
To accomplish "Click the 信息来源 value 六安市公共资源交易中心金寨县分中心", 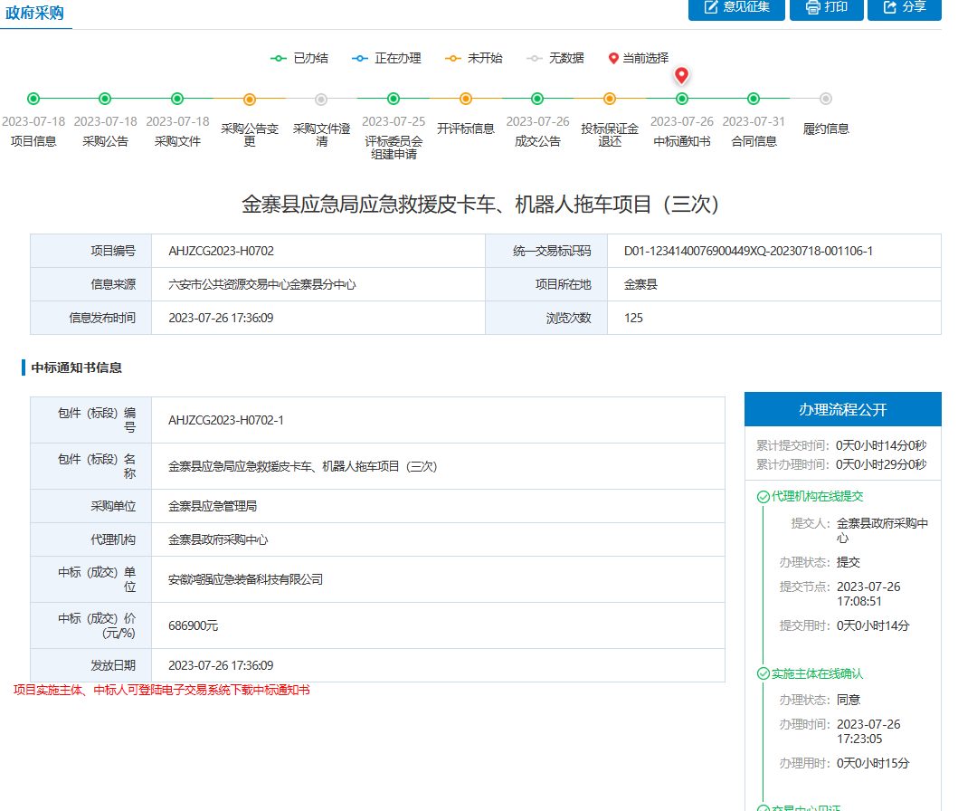I will [262, 285].
